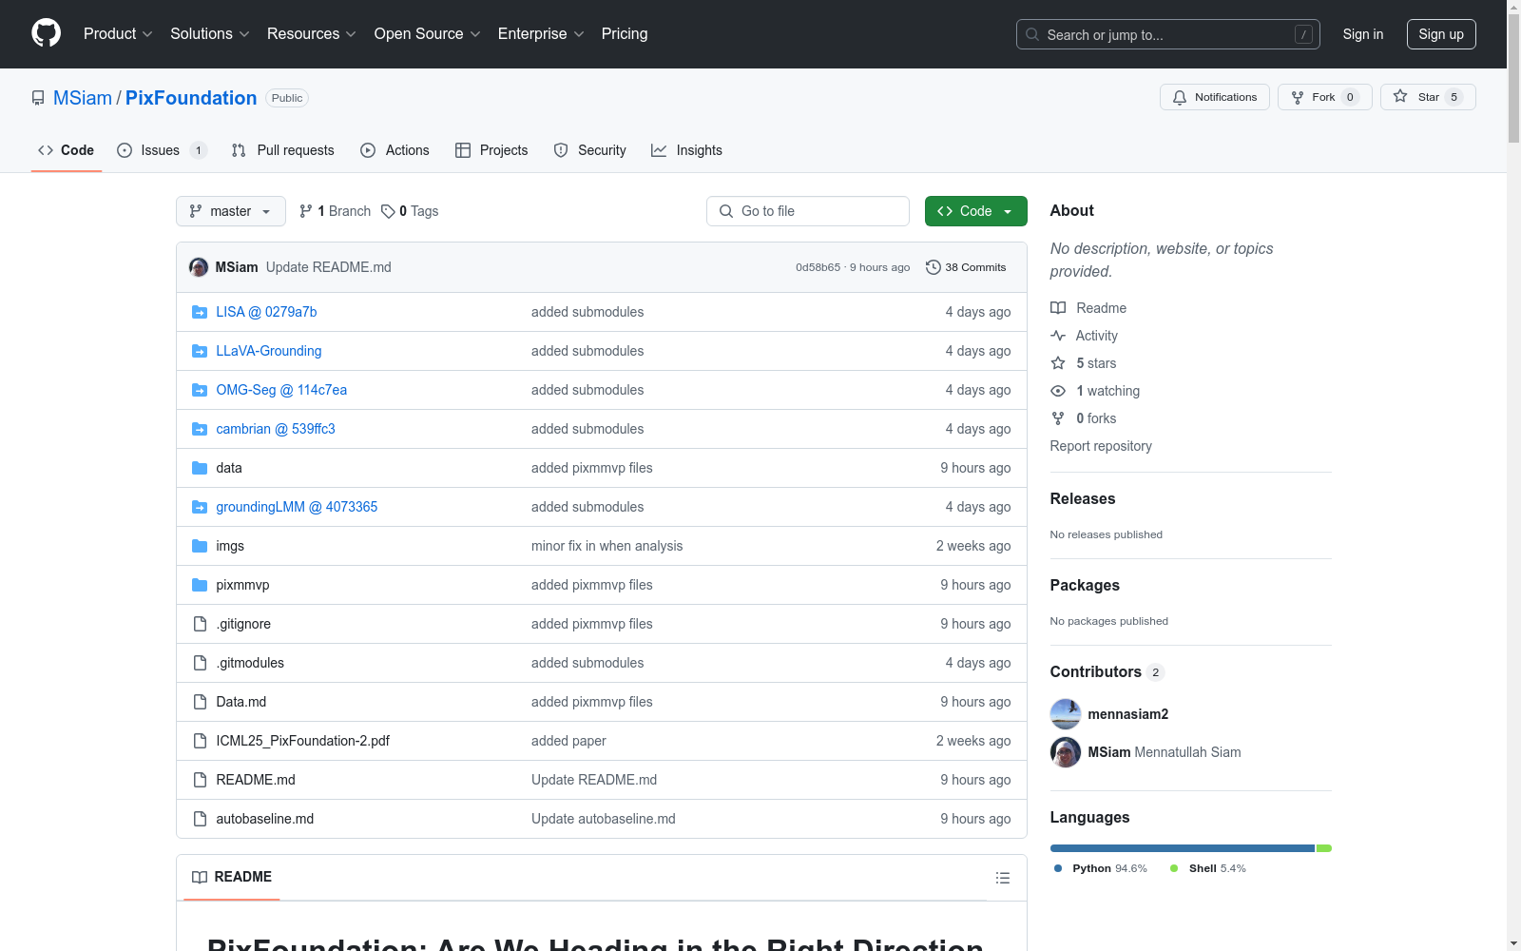Open the Pull requests tab
The height and width of the screenshot is (951, 1521).
(283, 150)
